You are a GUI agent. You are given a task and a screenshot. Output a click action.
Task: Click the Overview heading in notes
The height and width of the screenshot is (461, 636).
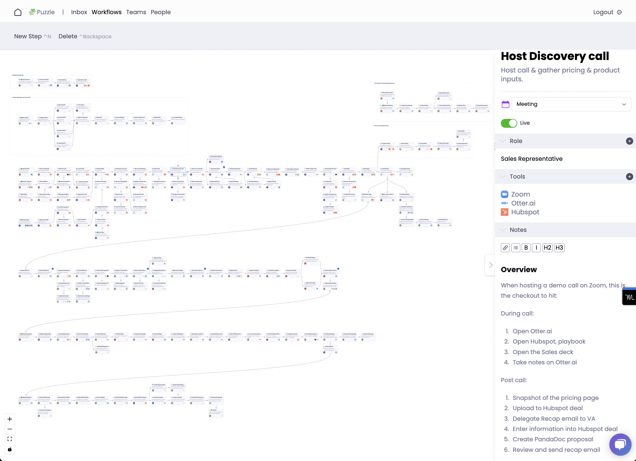[x=519, y=269]
